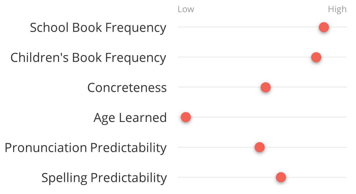Click the Low scale heading
The image size is (356, 194).
186,9
